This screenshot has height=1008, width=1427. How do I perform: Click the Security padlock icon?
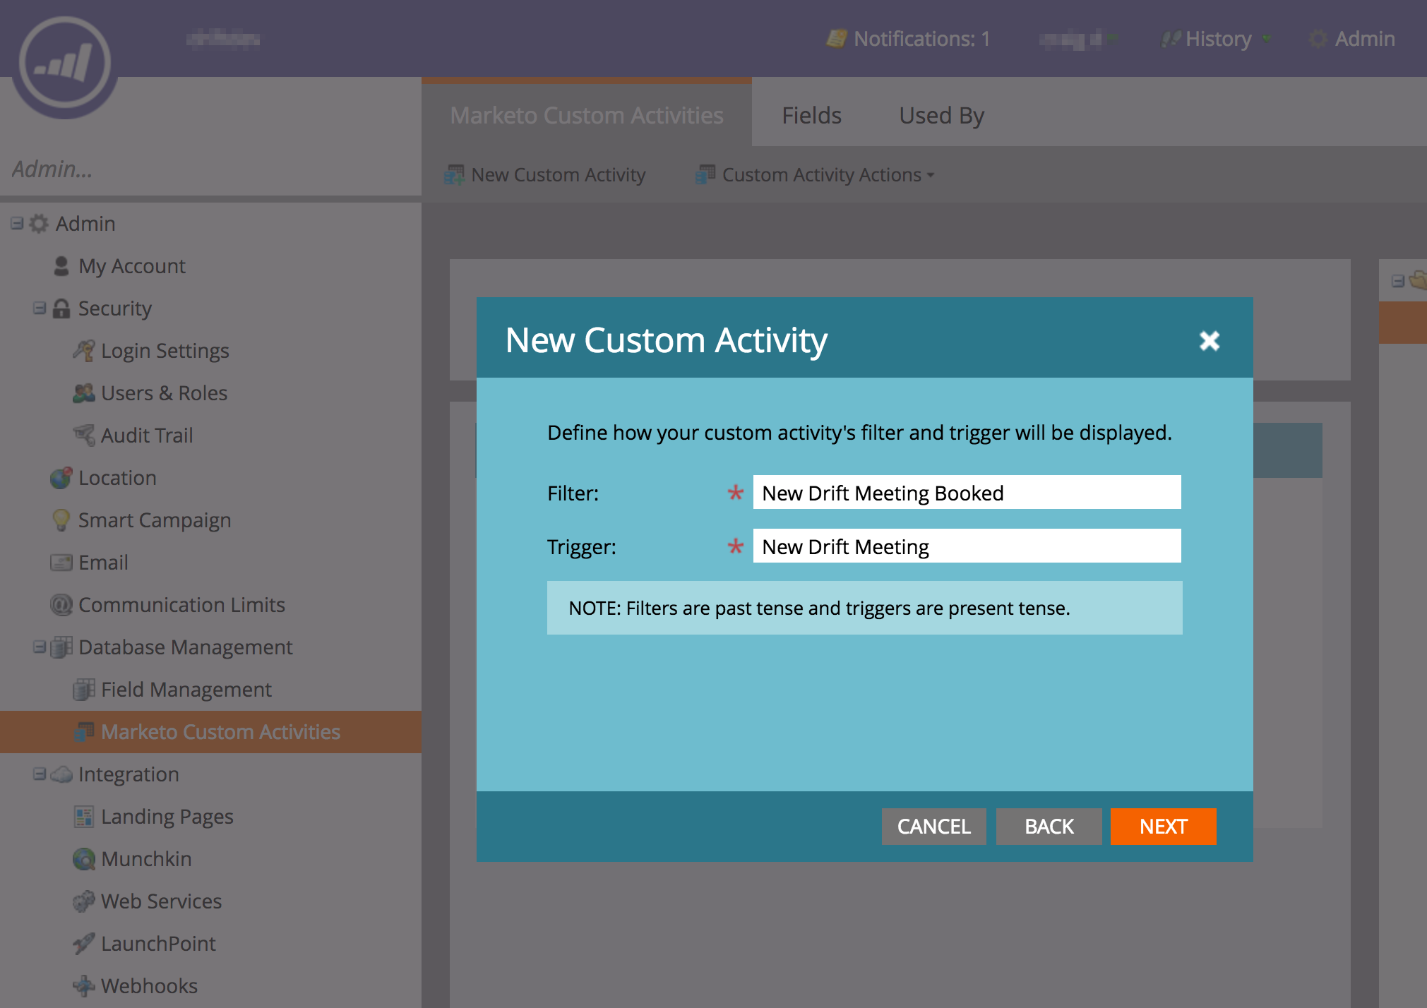(61, 308)
